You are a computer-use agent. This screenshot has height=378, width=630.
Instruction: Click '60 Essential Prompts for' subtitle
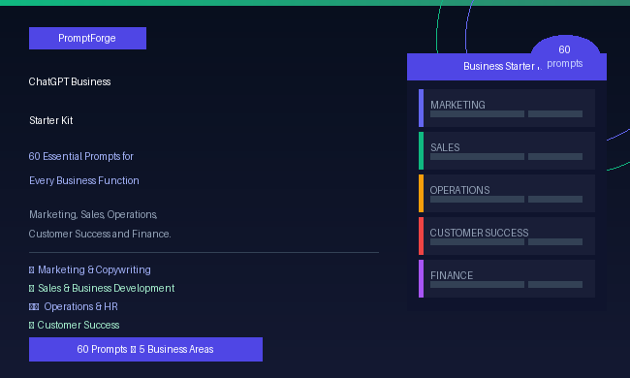coord(81,156)
